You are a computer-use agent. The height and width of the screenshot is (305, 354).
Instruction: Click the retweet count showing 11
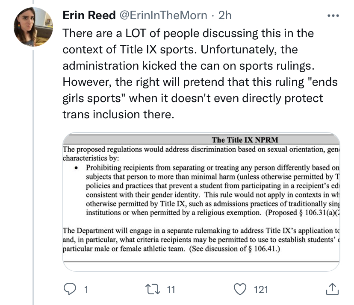171,290
